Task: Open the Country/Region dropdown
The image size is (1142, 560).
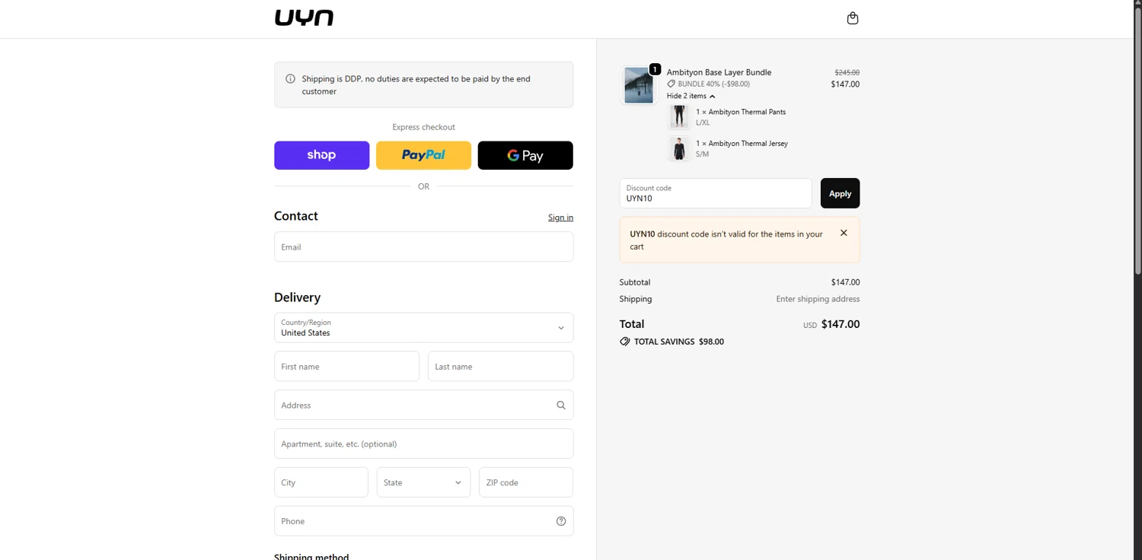Action: click(423, 328)
